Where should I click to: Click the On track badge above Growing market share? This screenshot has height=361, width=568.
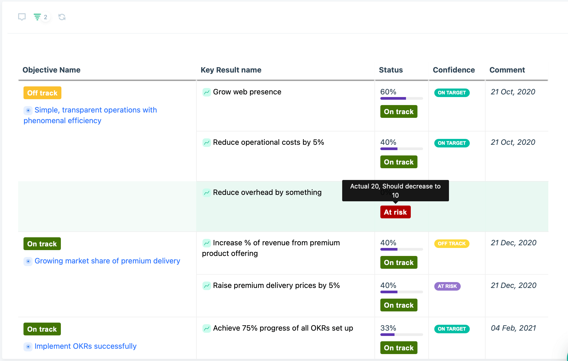(x=42, y=244)
